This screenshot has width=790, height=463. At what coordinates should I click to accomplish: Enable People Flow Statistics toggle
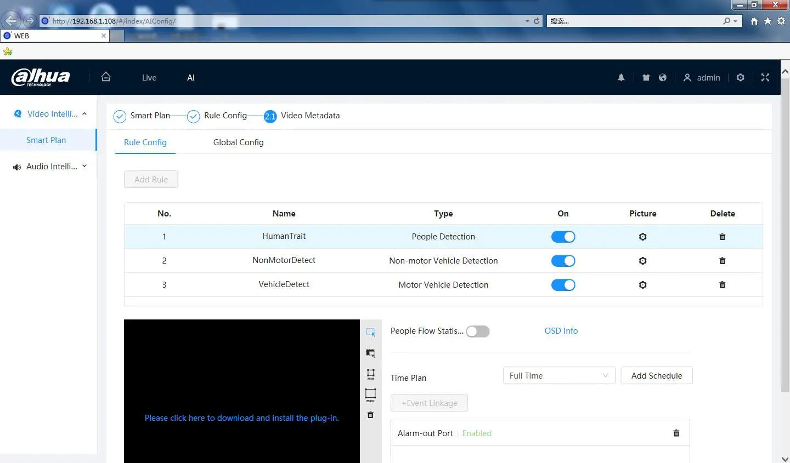(477, 331)
